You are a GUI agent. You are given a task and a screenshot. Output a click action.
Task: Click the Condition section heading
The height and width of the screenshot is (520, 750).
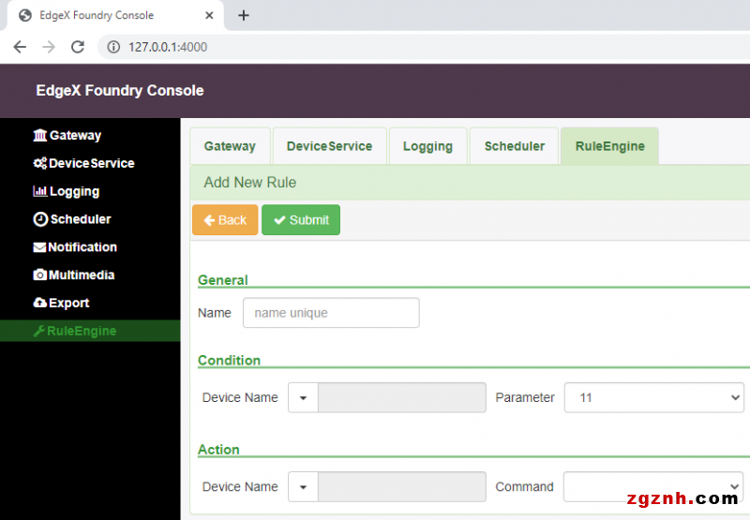[x=229, y=361]
